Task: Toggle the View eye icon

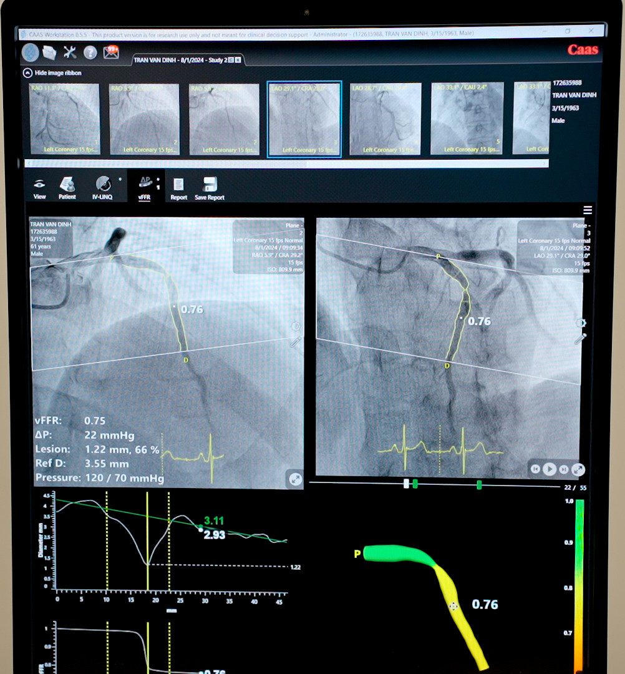Action: click(40, 186)
